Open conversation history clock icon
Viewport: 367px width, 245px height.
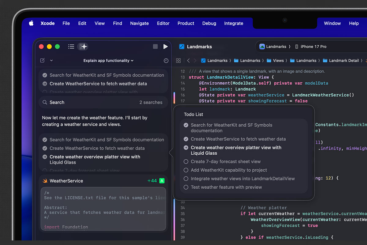point(166,61)
